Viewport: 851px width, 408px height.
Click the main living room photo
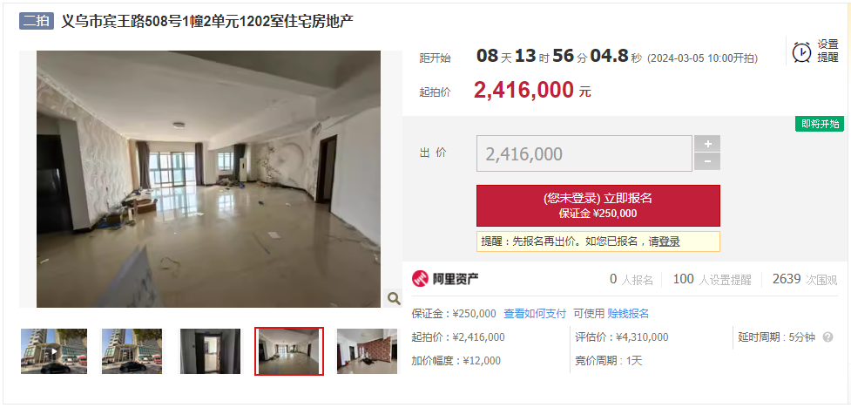point(208,180)
